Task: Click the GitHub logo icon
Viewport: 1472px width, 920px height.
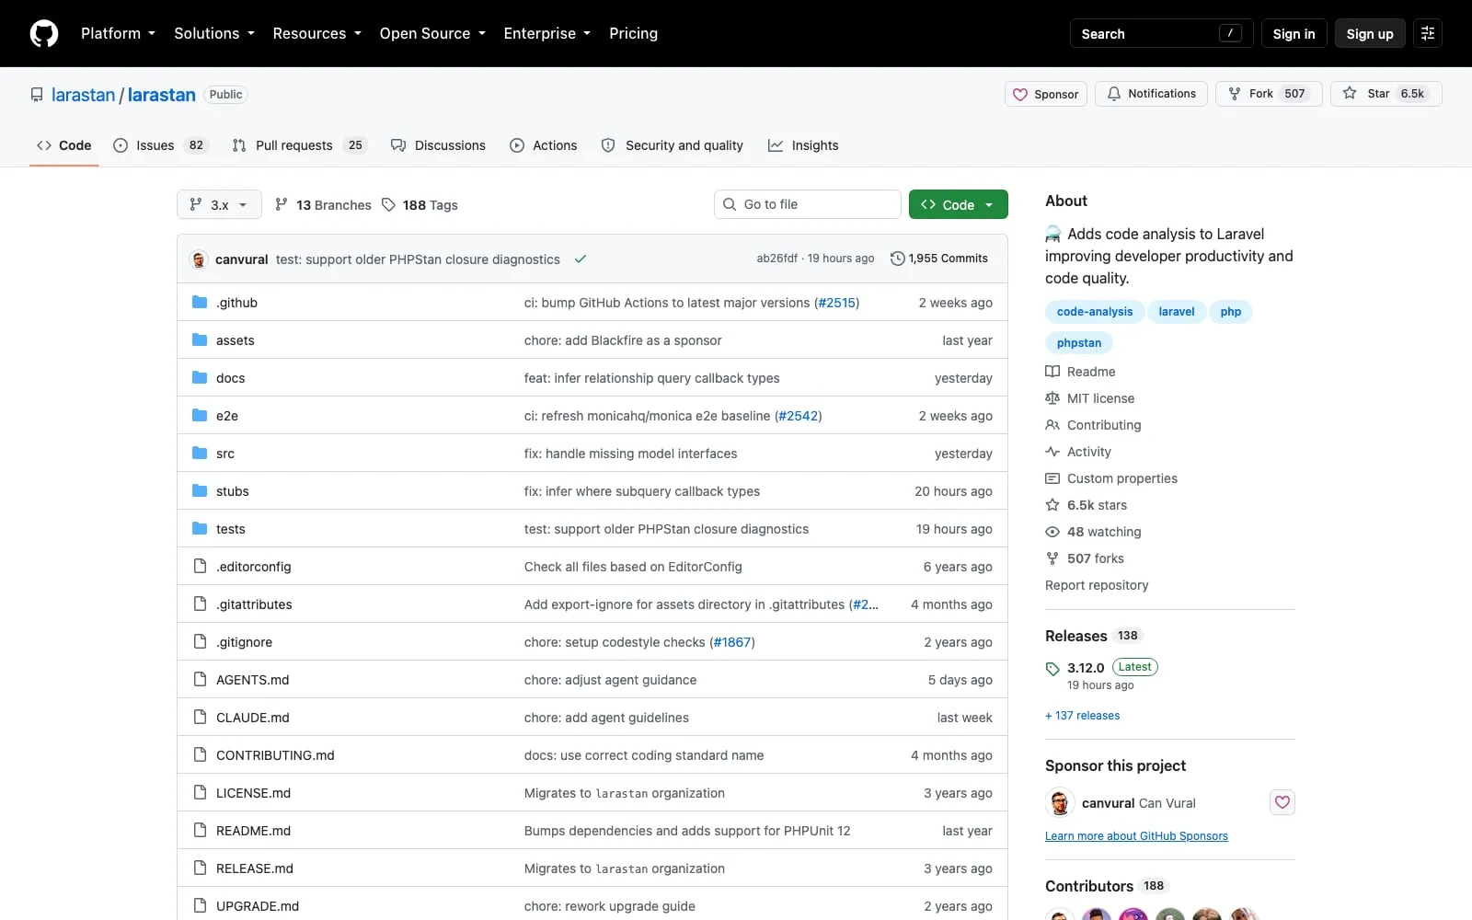Action: tap(44, 33)
